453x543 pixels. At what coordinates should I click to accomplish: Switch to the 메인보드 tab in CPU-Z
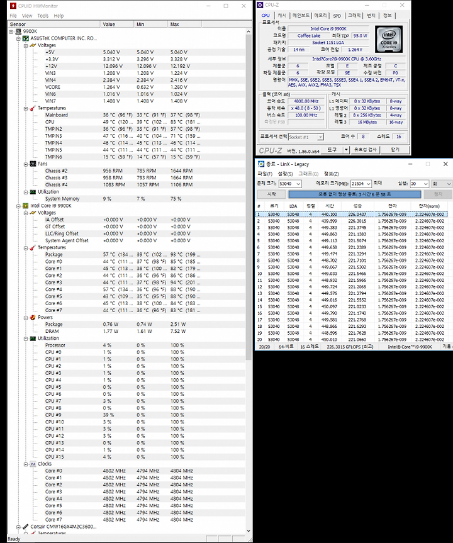click(301, 15)
